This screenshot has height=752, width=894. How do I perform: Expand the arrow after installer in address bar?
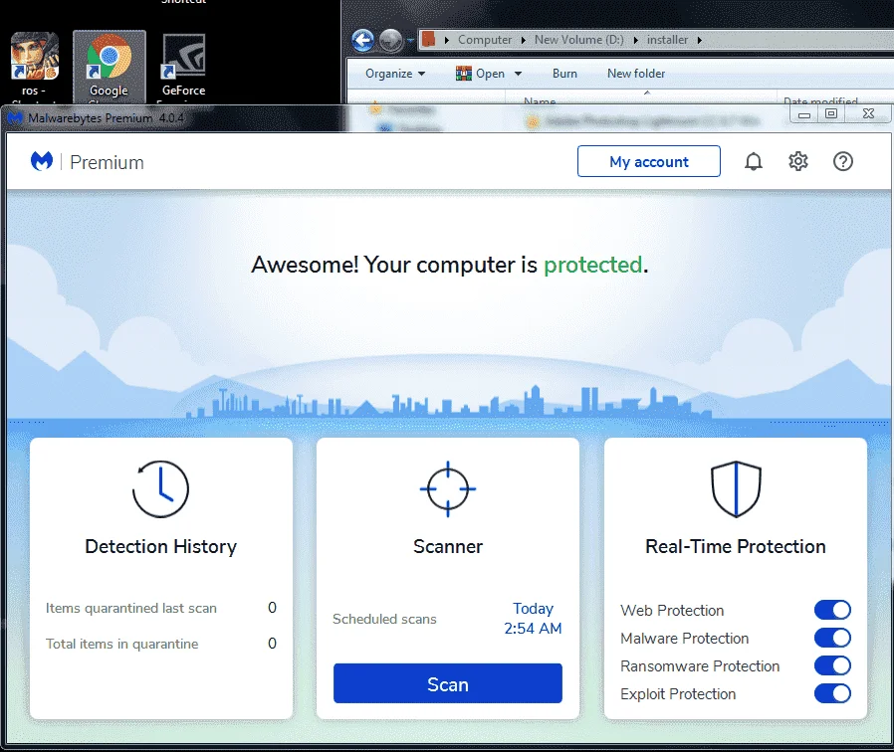tap(700, 40)
